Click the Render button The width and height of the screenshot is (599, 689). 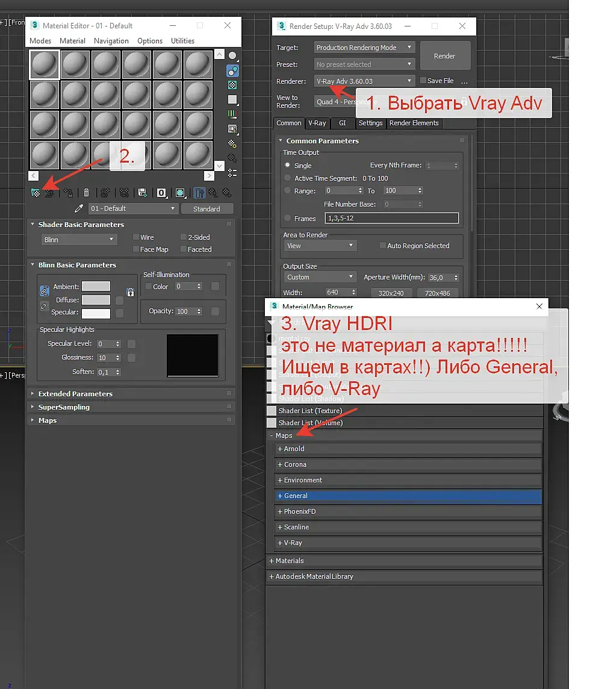click(445, 56)
